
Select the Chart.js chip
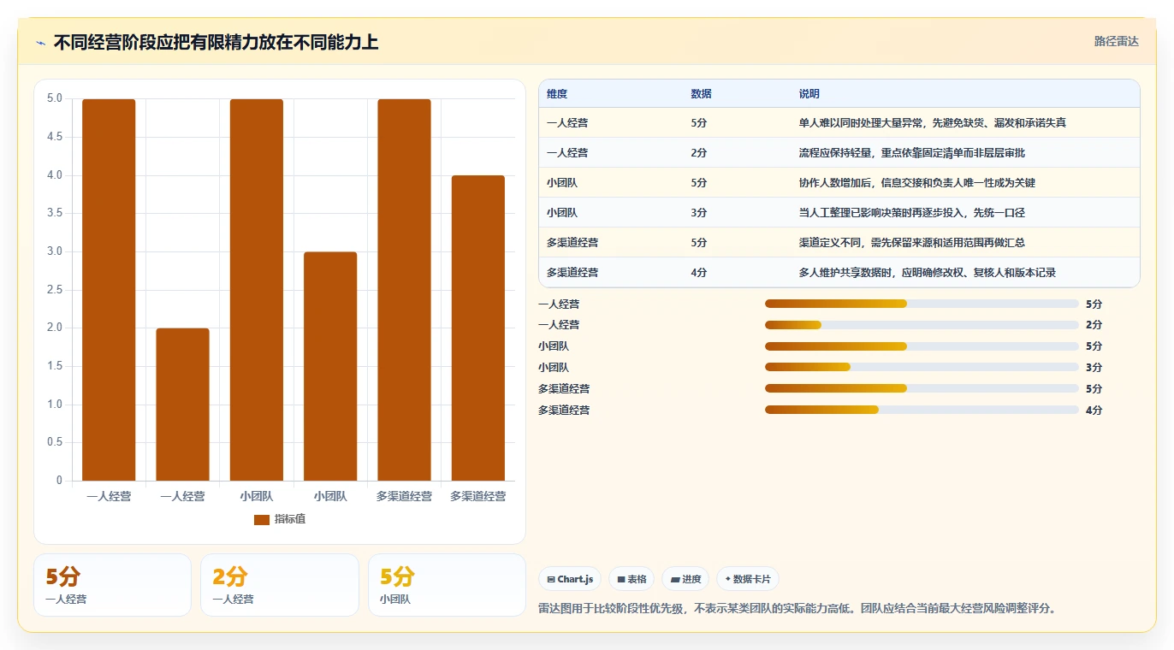pyautogui.click(x=570, y=579)
